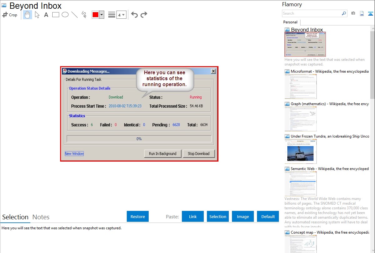
Task: Switch to the Notes tab
Action: [41, 217]
